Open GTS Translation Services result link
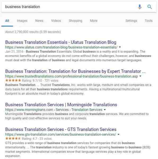This screenshot has height=159, width=158. [61, 129]
